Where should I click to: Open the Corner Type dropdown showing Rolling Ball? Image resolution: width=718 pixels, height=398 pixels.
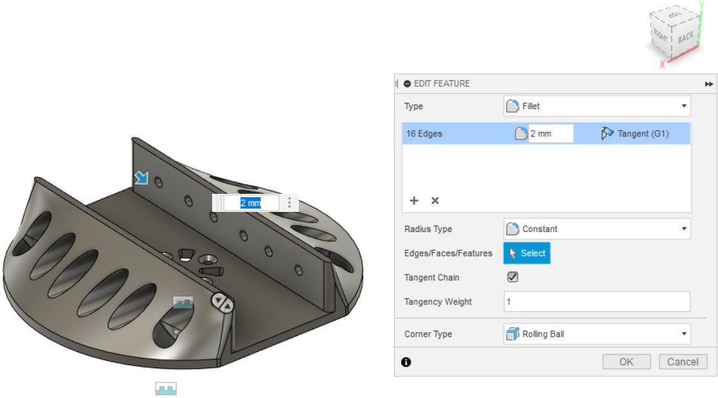coord(596,334)
